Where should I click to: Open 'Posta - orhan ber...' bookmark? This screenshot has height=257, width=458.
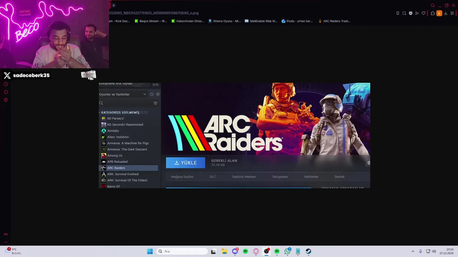[297, 21]
